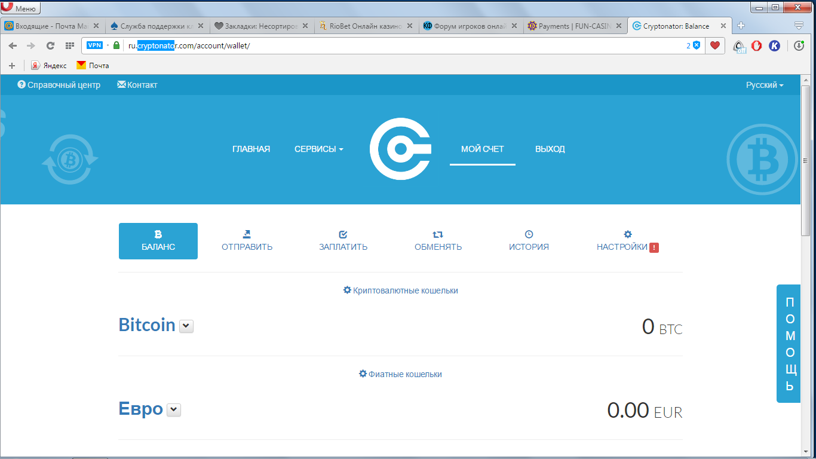Open the ОБМЕНЯТЬ exchange tab
816x459 pixels.
click(x=438, y=241)
